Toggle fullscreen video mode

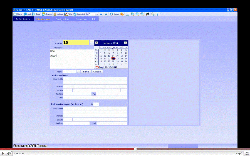pyautogui.click(x=247, y=153)
